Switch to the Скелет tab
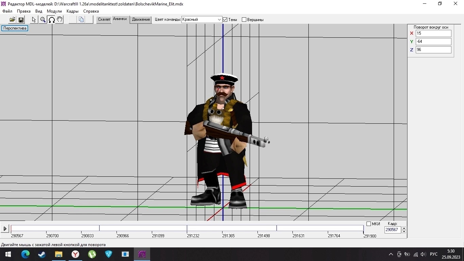This screenshot has height=261, width=464. tap(104, 20)
